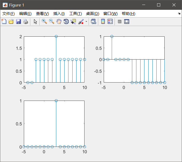
Task: Open the 文件(F) menu
Action: [x=9, y=14]
